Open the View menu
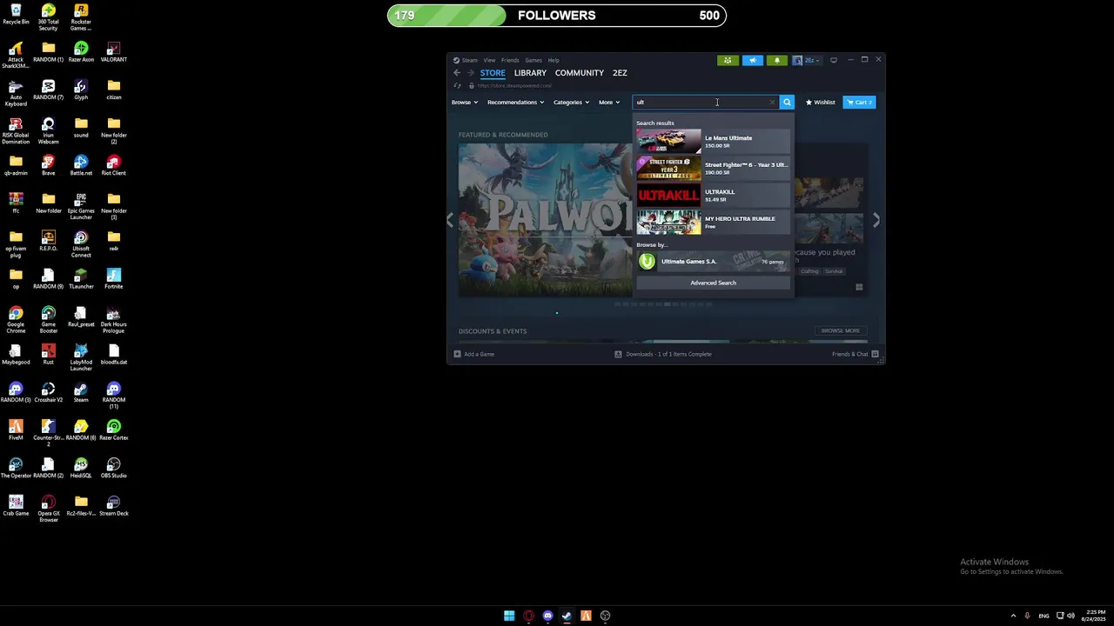Screen dimensions: 1114x626 (x=489, y=60)
